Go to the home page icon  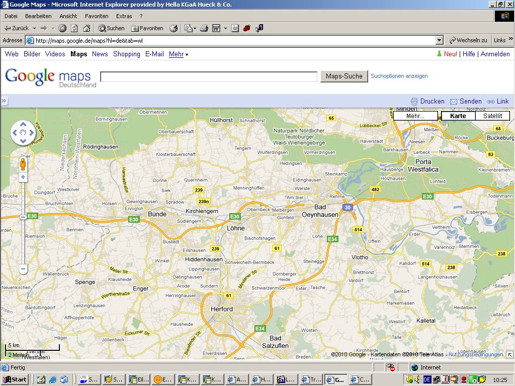(x=87, y=28)
